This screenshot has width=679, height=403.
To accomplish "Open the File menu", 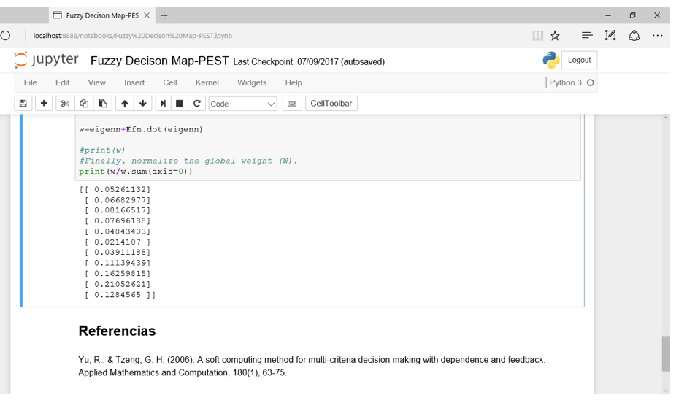I will 31,82.
